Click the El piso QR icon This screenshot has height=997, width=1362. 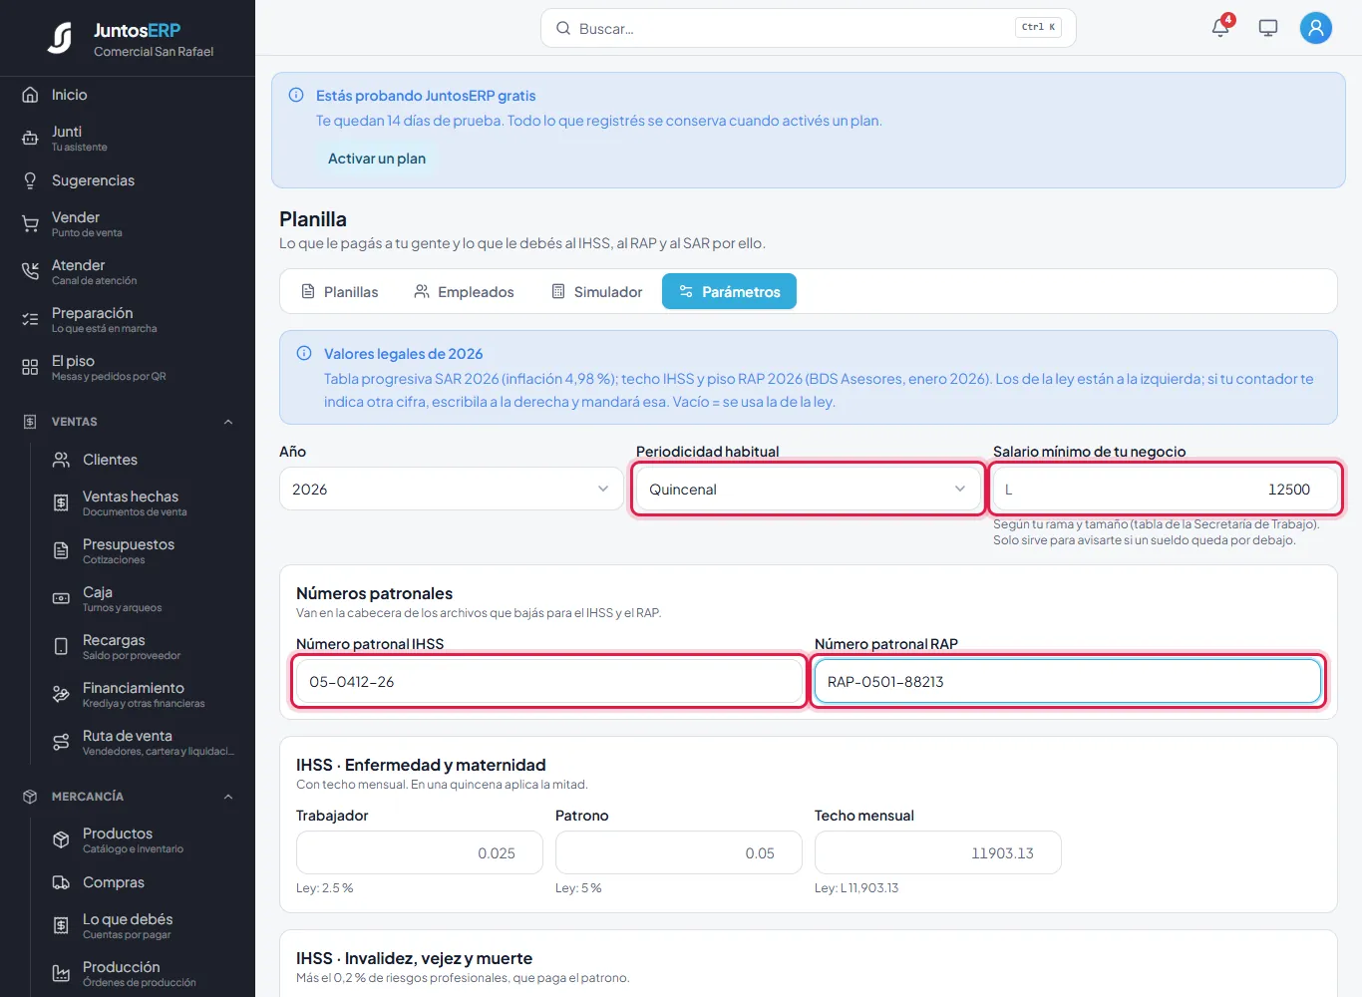(30, 368)
